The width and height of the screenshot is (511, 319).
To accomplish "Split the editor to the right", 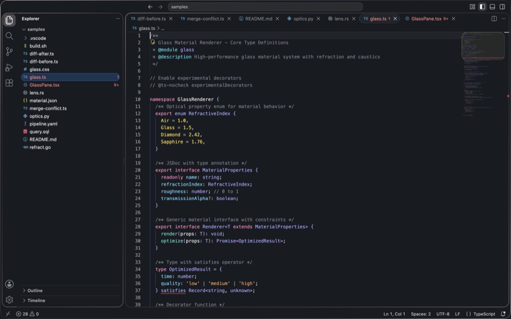I will (494, 19).
